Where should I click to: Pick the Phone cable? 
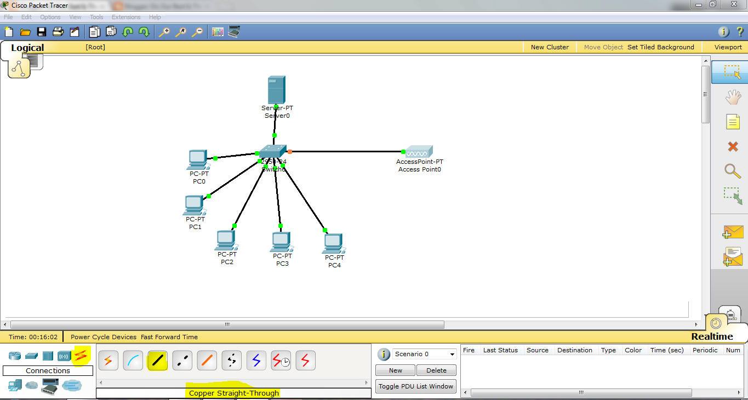[x=232, y=361]
